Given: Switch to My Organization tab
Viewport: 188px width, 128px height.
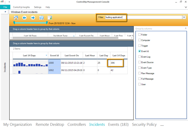Looking at the screenshot, I should (x=17, y=124).
